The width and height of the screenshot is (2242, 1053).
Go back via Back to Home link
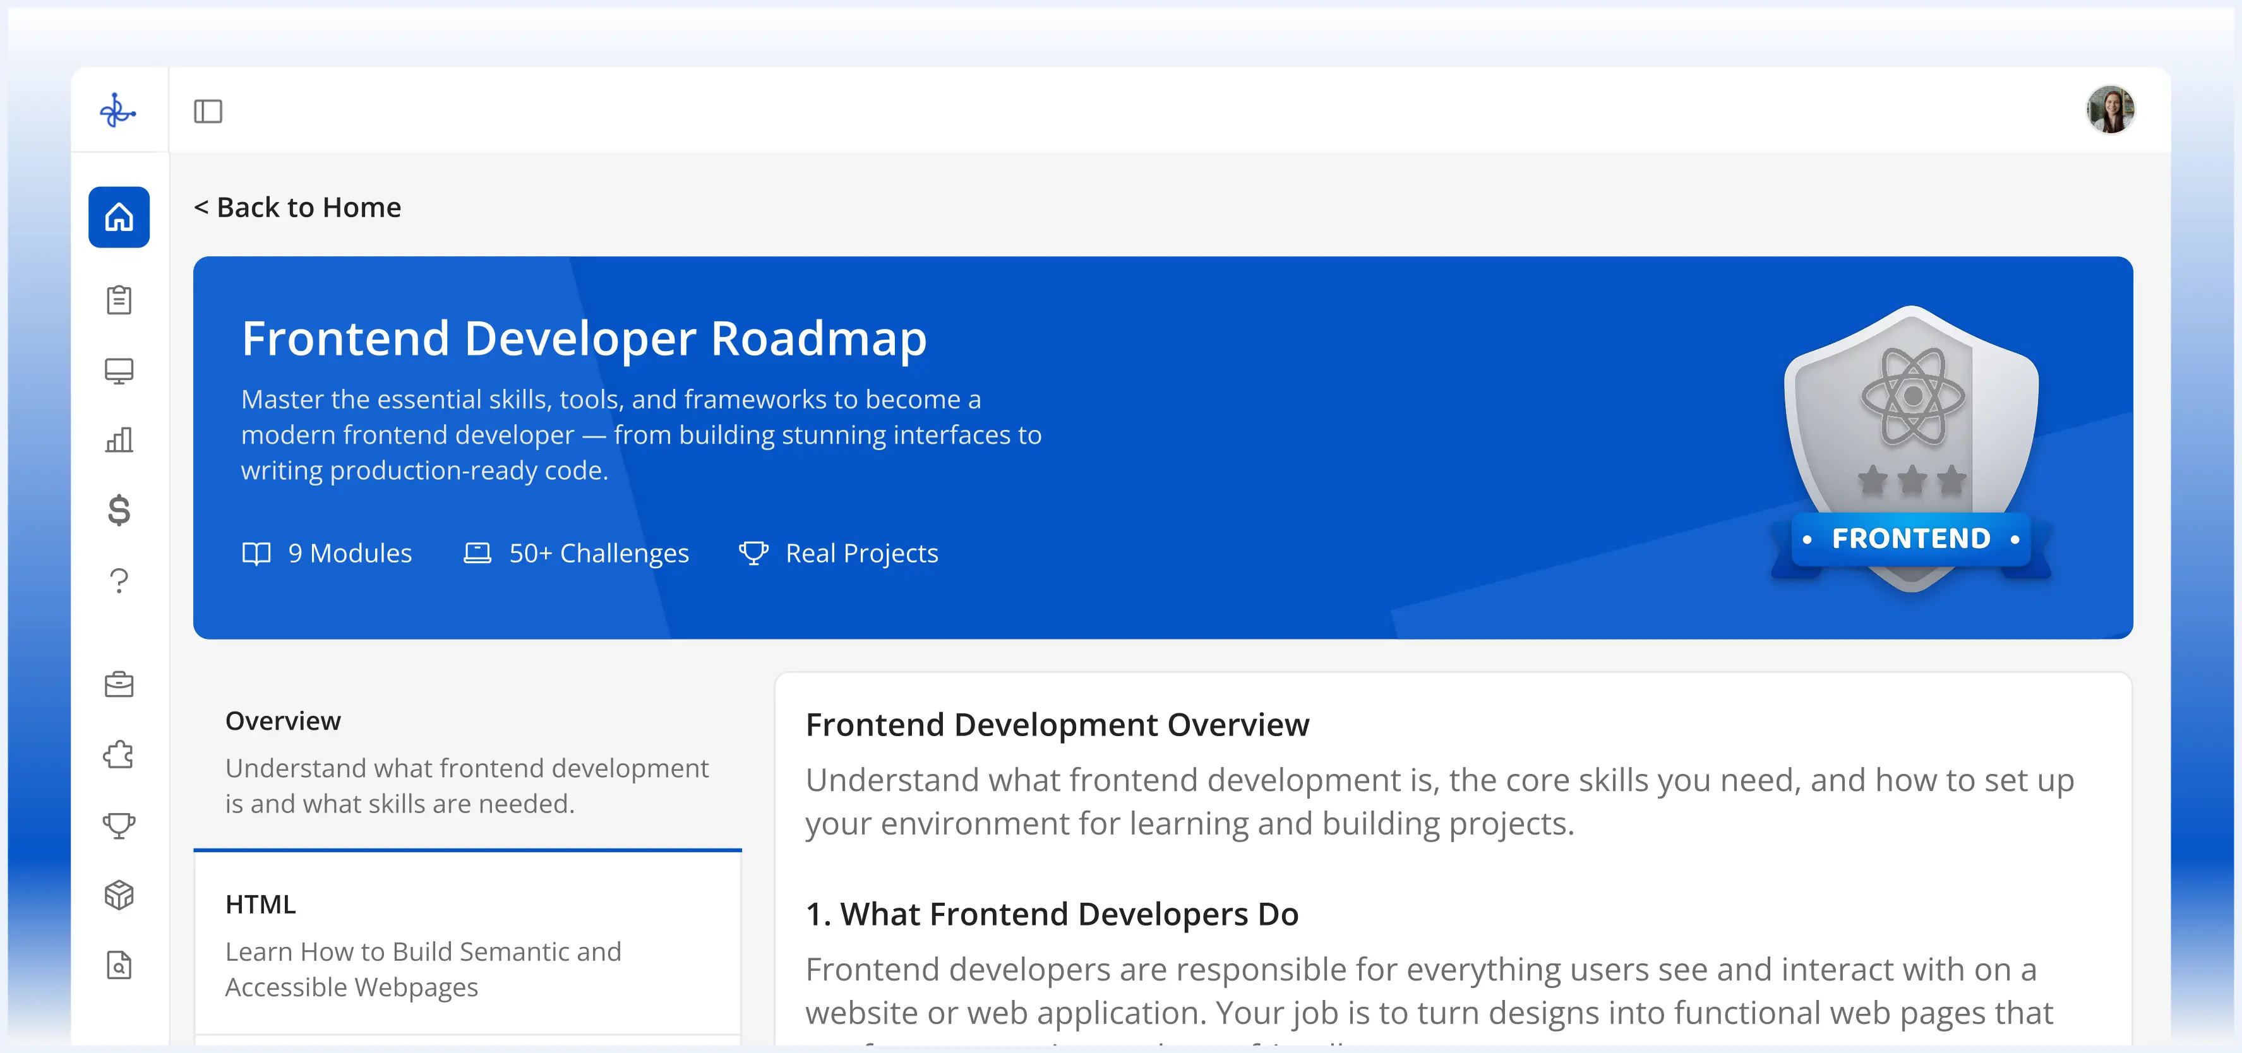pyautogui.click(x=297, y=207)
